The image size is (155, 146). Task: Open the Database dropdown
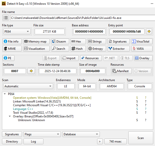coord(81,134)
